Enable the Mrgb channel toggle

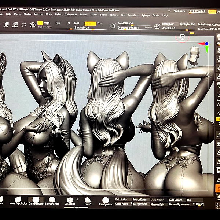pyautogui.click(x=47, y=23)
